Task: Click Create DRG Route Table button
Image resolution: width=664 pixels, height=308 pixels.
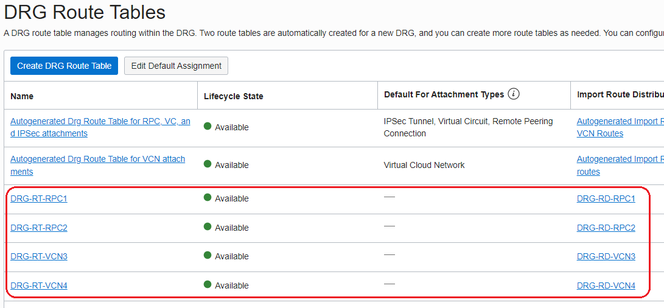Action: (64, 66)
